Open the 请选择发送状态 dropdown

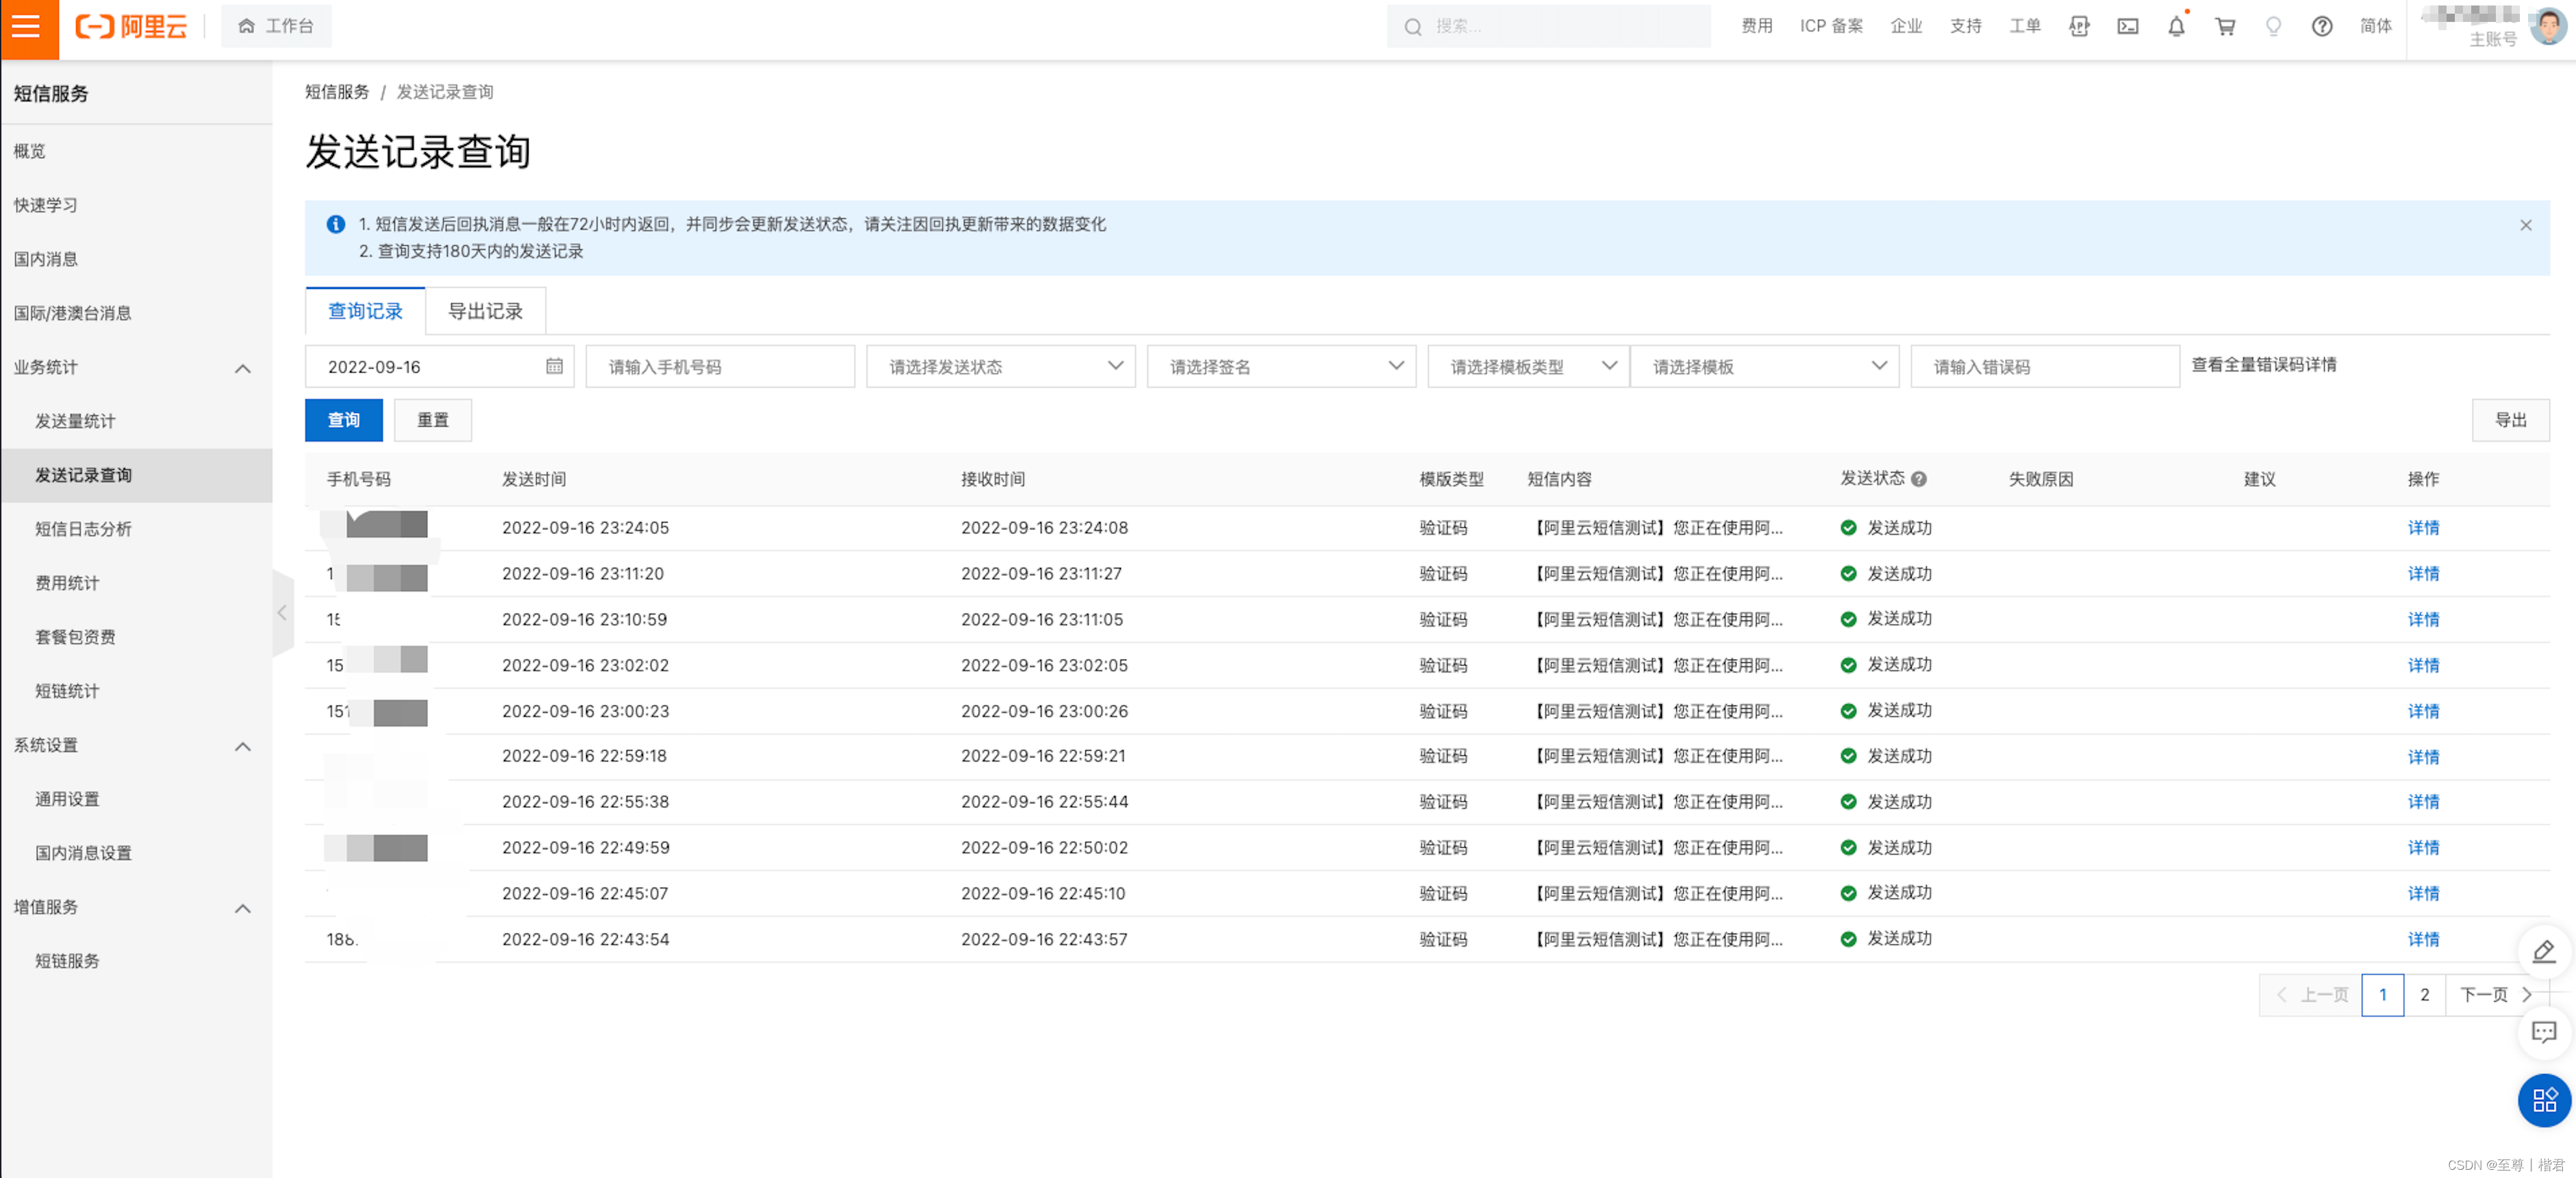point(1000,366)
